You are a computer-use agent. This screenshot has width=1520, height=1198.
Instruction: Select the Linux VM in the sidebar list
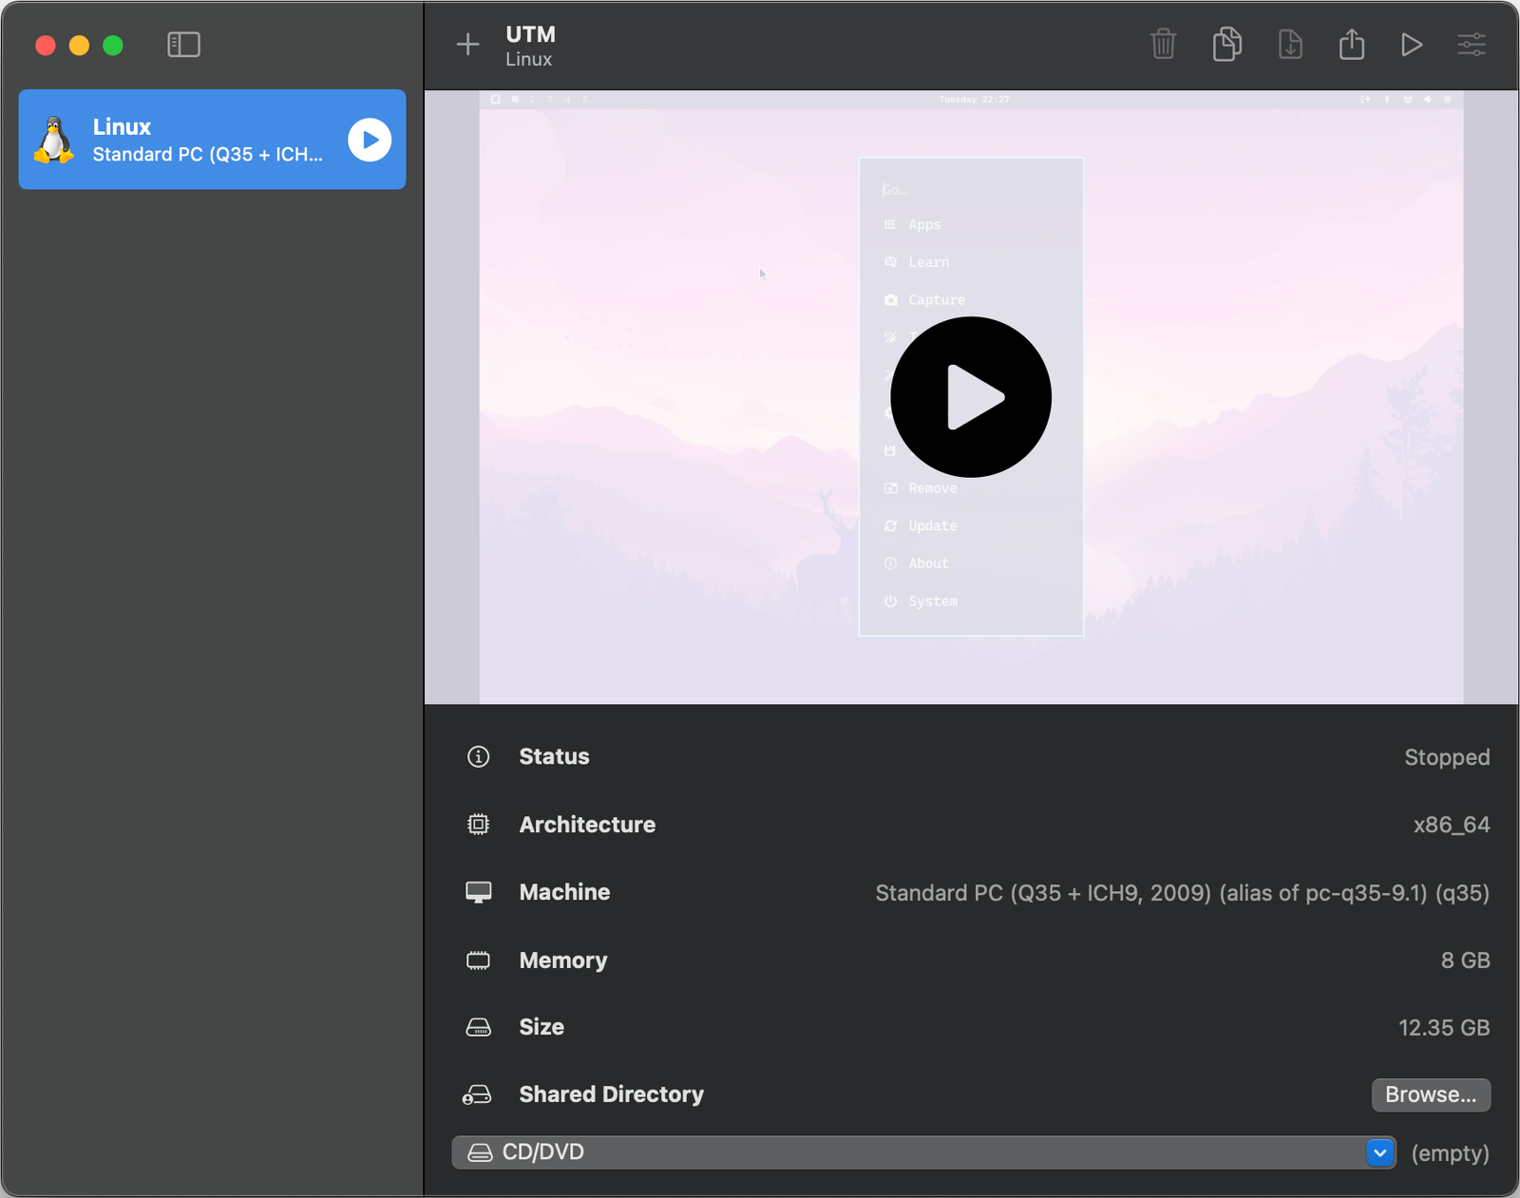point(211,140)
